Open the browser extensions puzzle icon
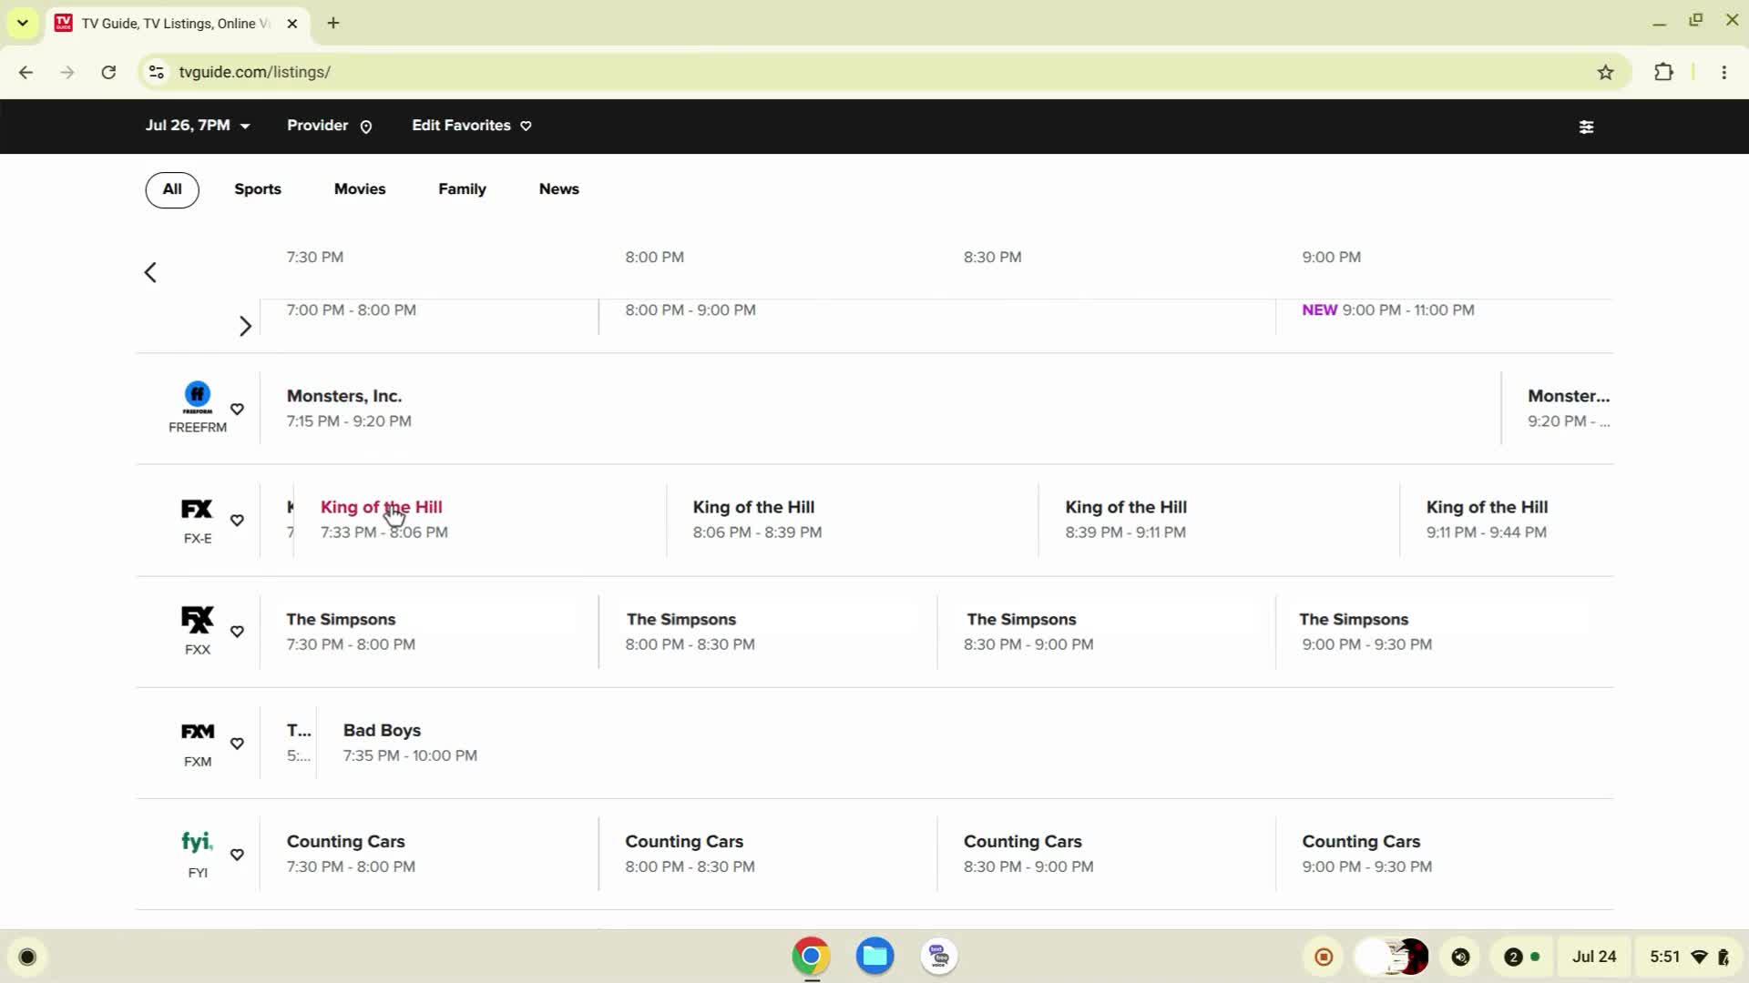The image size is (1749, 983). [1663, 72]
